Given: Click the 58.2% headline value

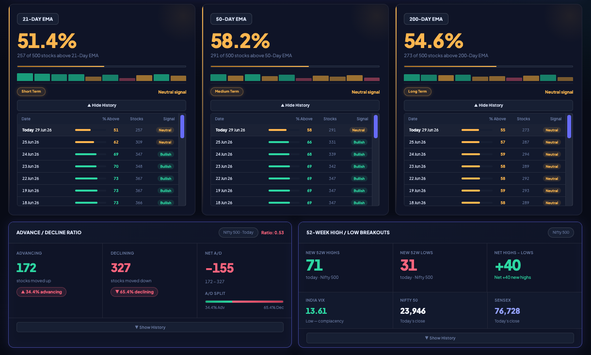Looking at the screenshot, I should (x=240, y=41).
